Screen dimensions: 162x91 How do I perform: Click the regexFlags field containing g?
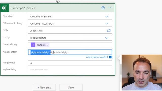coord(70,63)
